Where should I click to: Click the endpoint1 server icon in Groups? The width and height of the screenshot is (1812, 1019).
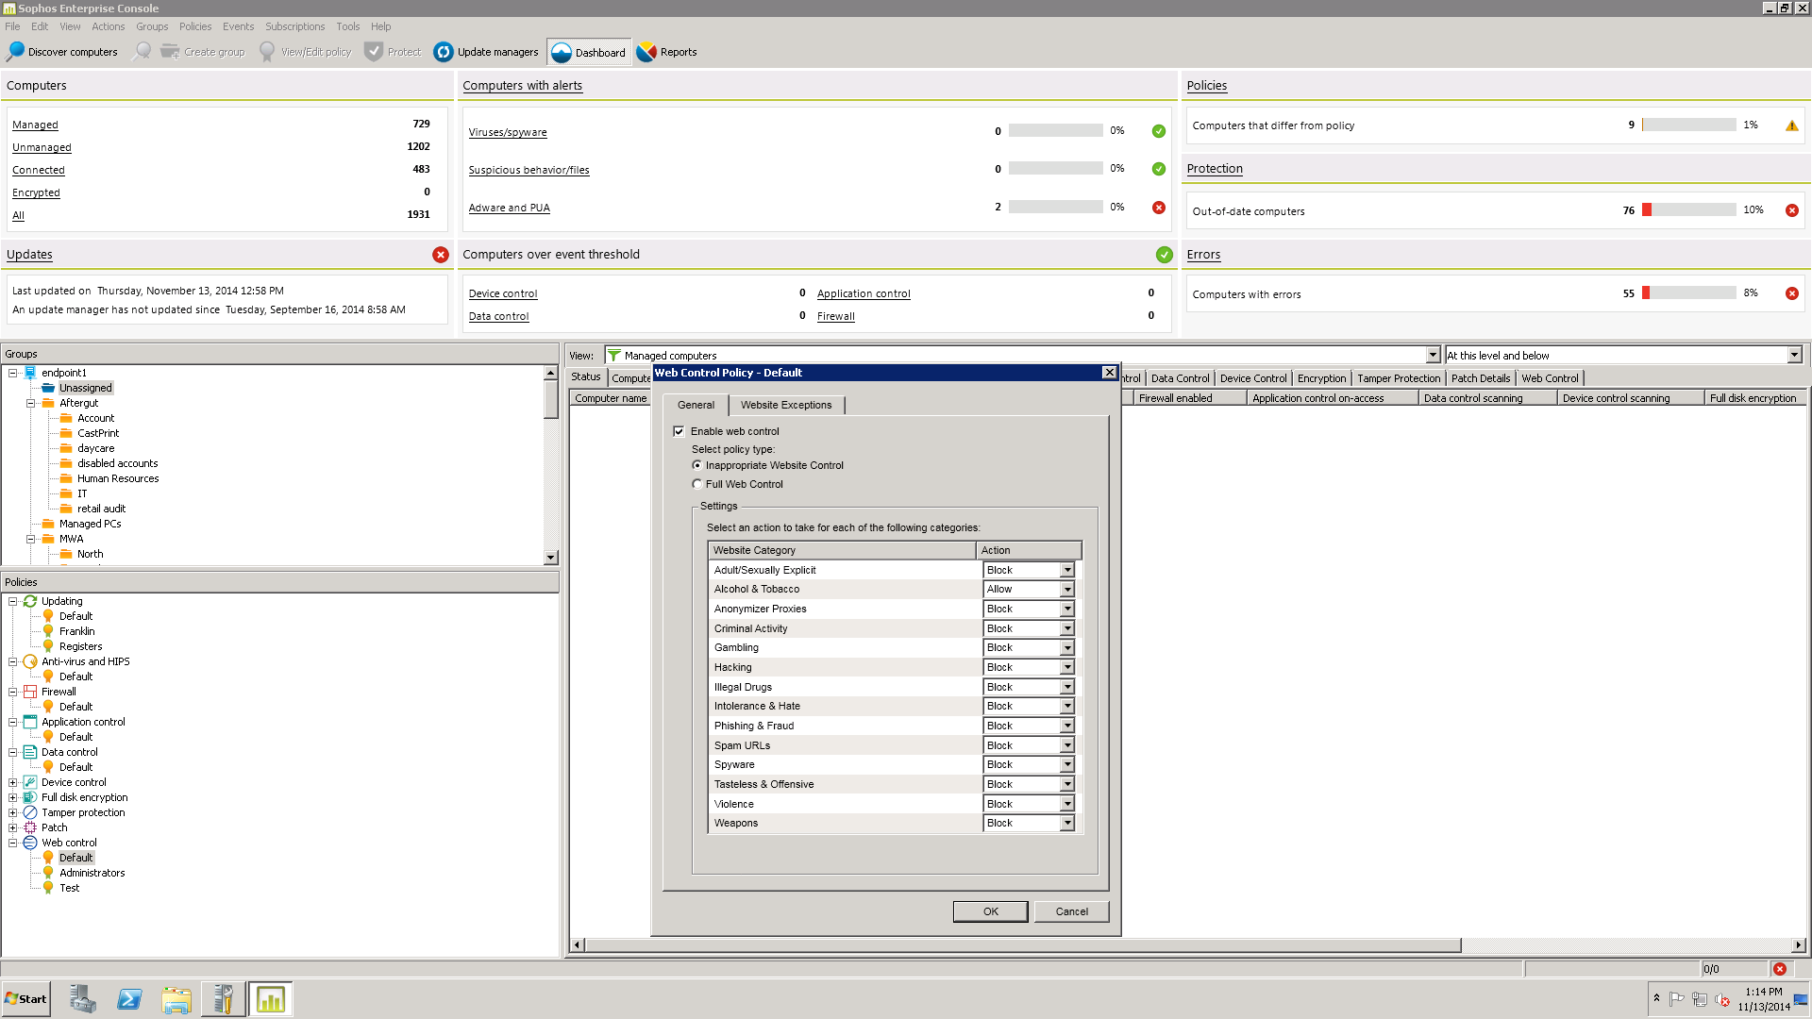[x=30, y=373]
